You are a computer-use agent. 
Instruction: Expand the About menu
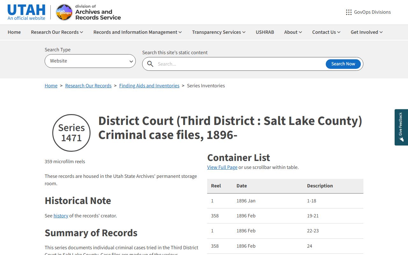pos(293,32)
